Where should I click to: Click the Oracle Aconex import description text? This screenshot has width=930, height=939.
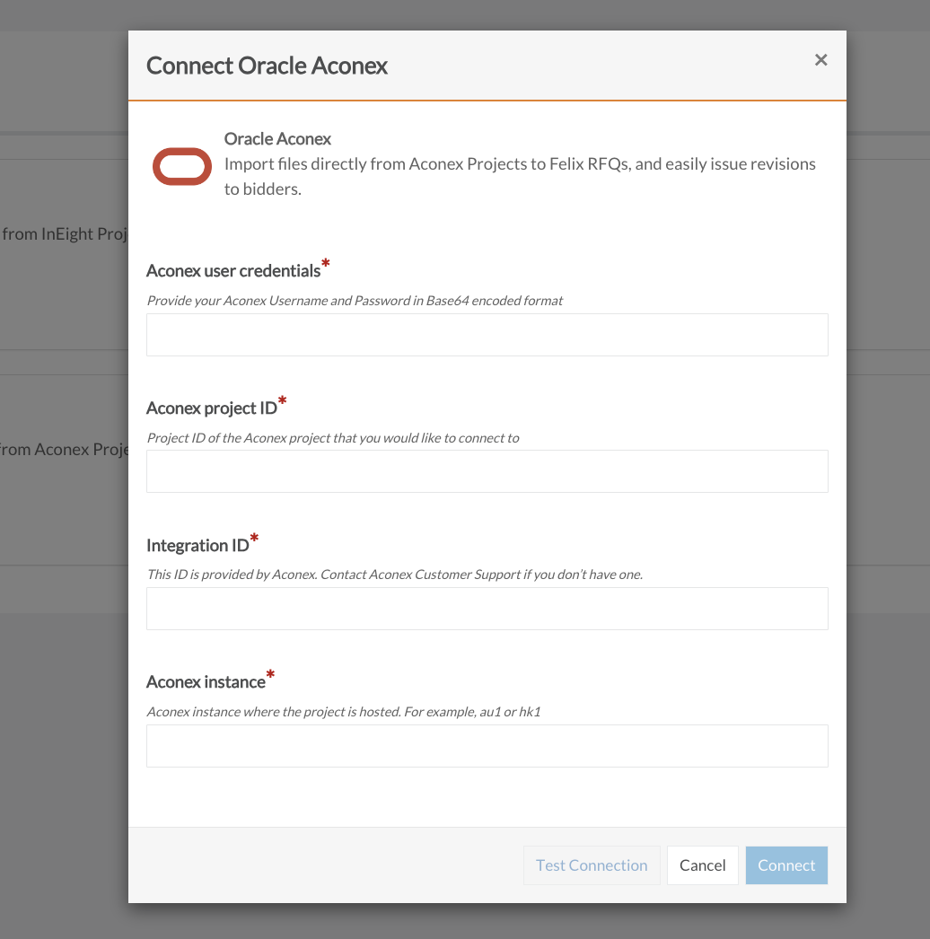pyautogui.click(x=519, y=176)
